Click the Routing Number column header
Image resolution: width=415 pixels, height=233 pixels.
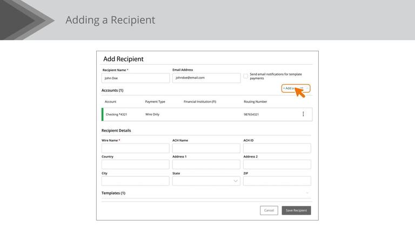pos(255,101)
